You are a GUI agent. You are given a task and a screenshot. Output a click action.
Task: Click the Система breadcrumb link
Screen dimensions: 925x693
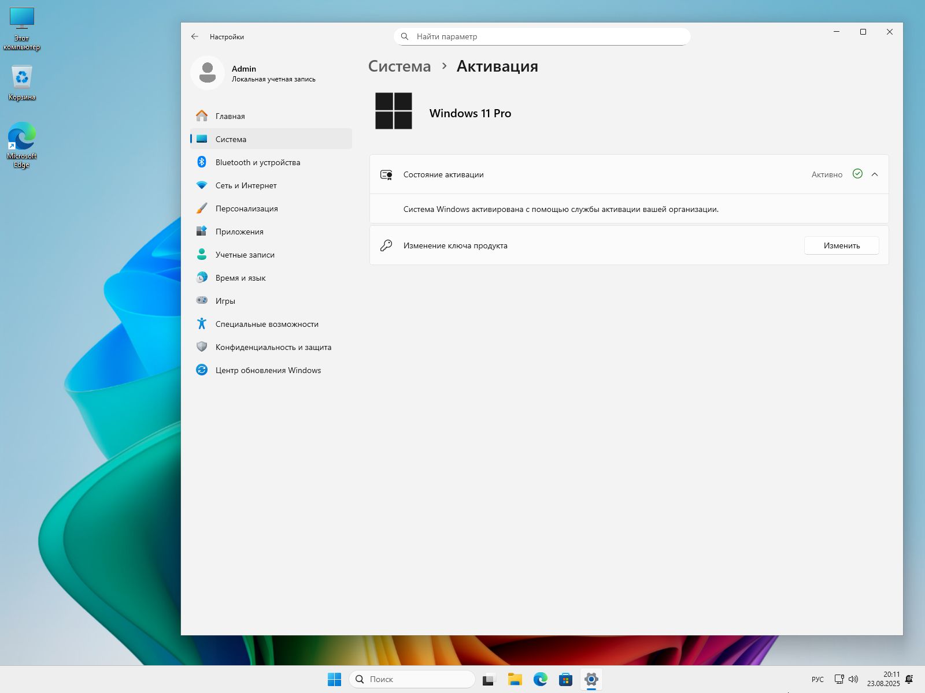(x=399, y=66)
